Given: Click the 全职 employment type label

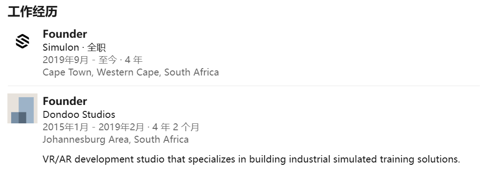Looking at the screenshot, I should (96, 47).
